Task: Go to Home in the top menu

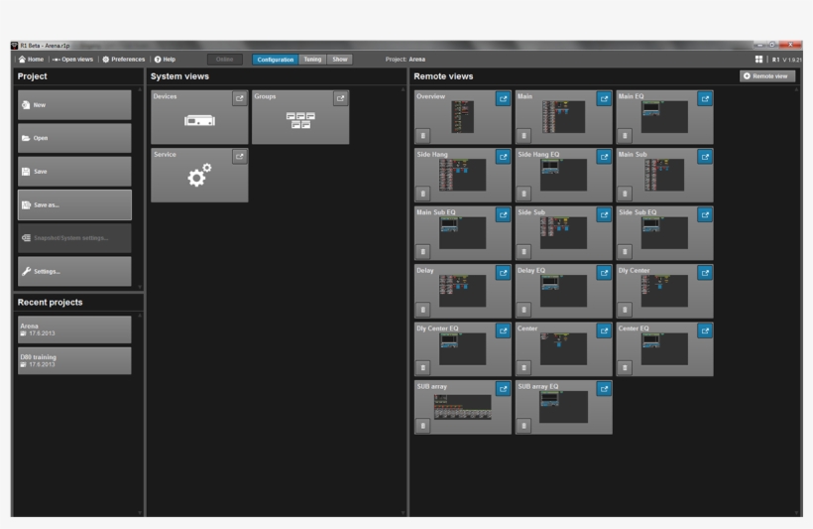Action: 31,60
